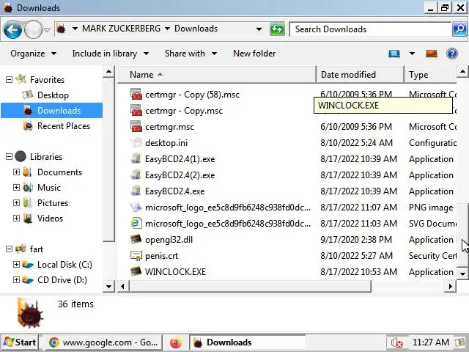This screenshot has width=469, height=352.
Task: Click the file list scroll up arrow
Action: [x=462, y=72]
